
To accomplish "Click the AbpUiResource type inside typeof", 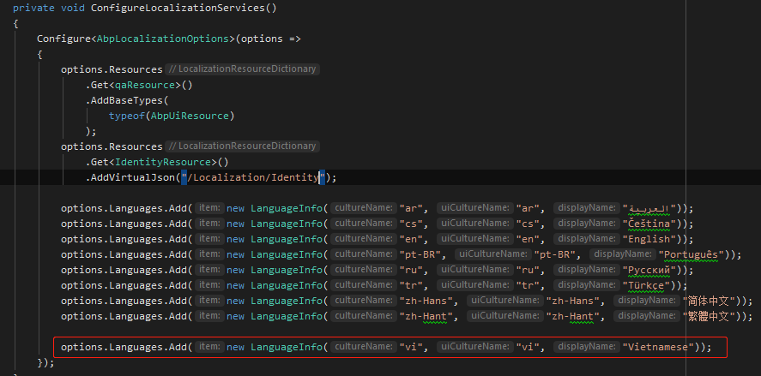I will [x=191, y=116].
